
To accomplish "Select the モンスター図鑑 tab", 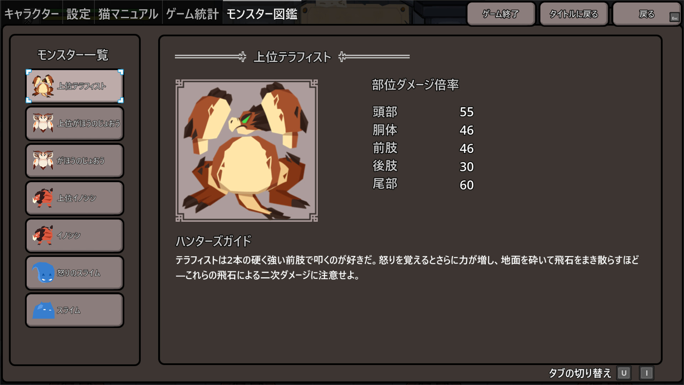I will (262, 14).
